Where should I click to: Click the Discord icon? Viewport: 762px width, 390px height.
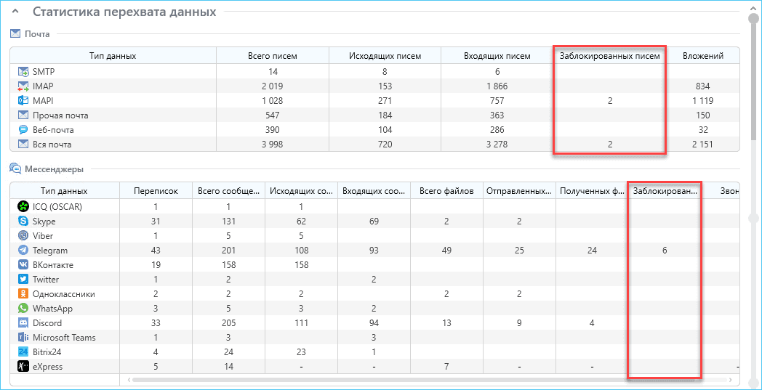point(23,323)
